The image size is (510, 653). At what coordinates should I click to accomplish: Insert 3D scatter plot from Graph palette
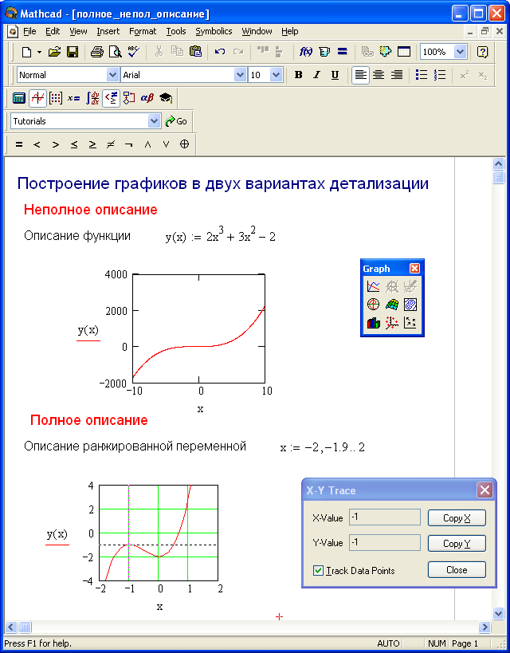click(392, 323)
